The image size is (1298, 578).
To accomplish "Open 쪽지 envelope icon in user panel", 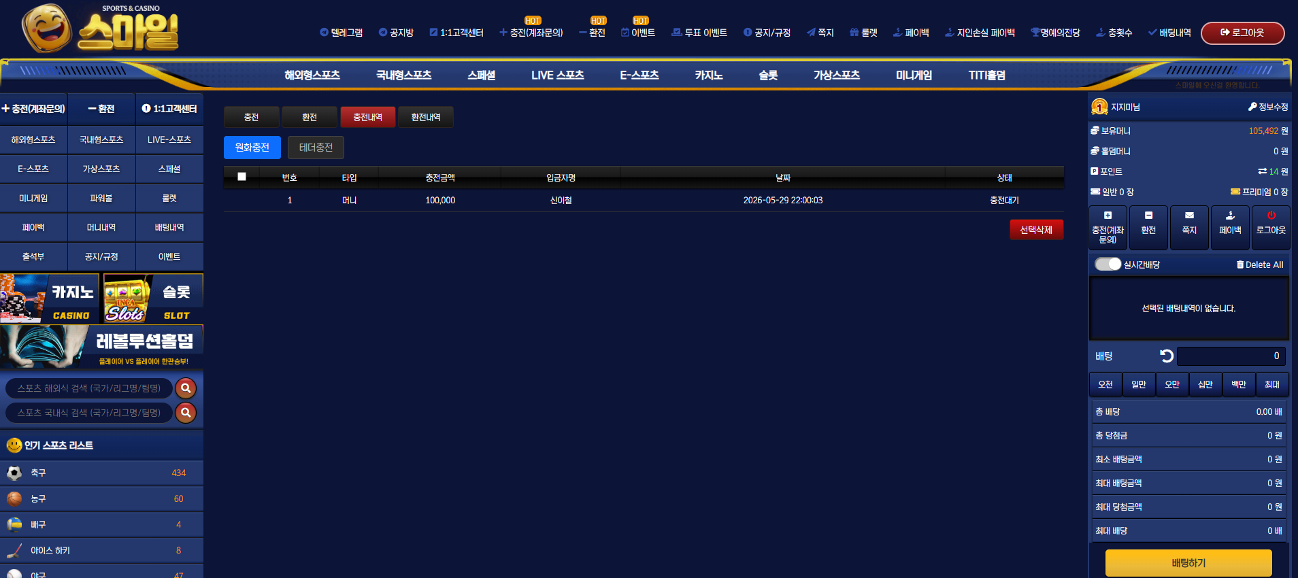I will pos(1189,216).
